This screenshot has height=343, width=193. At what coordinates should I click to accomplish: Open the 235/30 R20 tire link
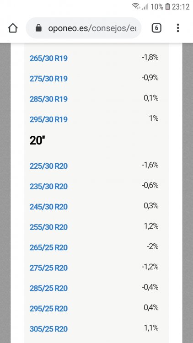tap(48, 187)
